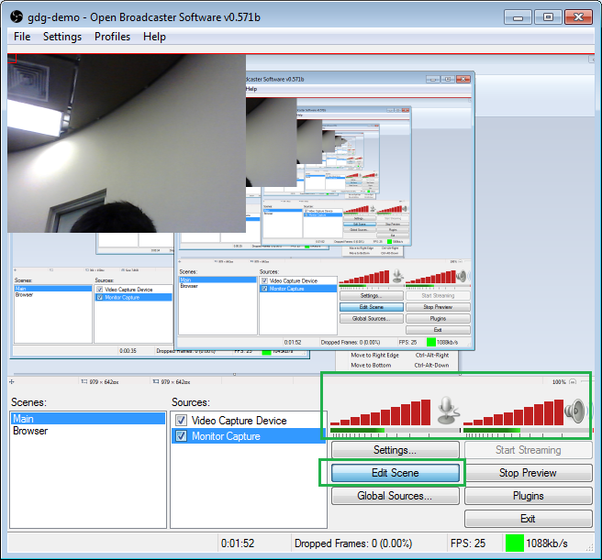The width and height of the screenshot is (602, 560).
Task: Click the Start Streaming button
Action: coord(528,450)
